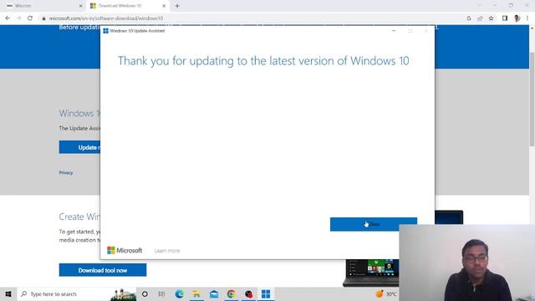
Task: Open the Privacy link on the webpage
Action: click(x=66, y=173)
